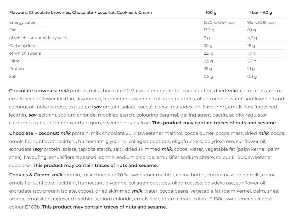Screen dimensions: 294x220
Task: Click the Fibre 9,5 g value
Action: click(208, 61)
